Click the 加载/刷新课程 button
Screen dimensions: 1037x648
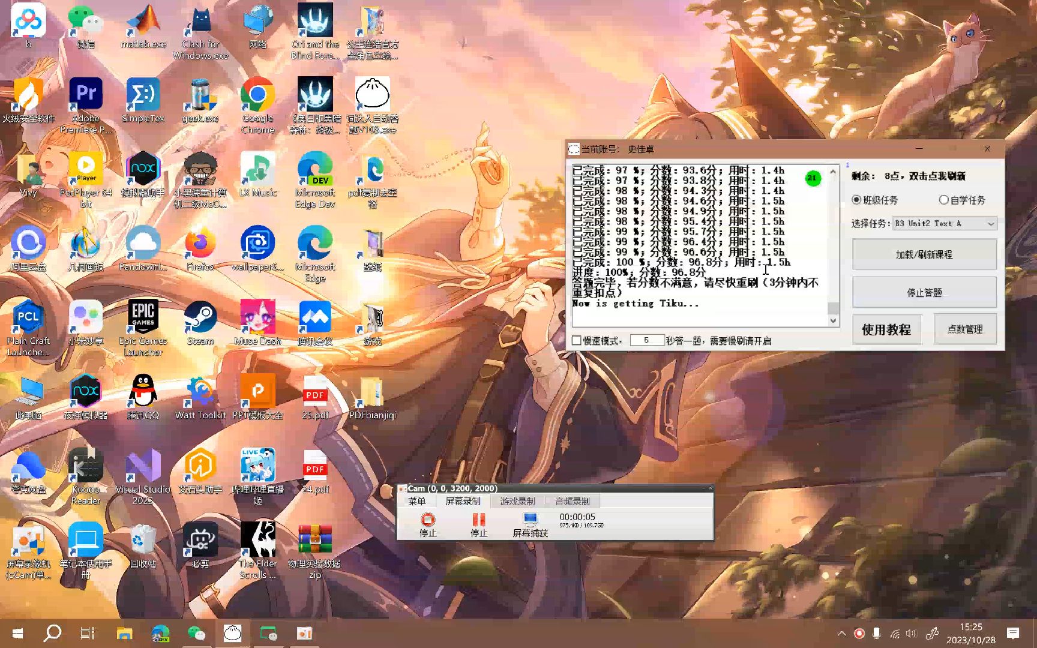924,254
